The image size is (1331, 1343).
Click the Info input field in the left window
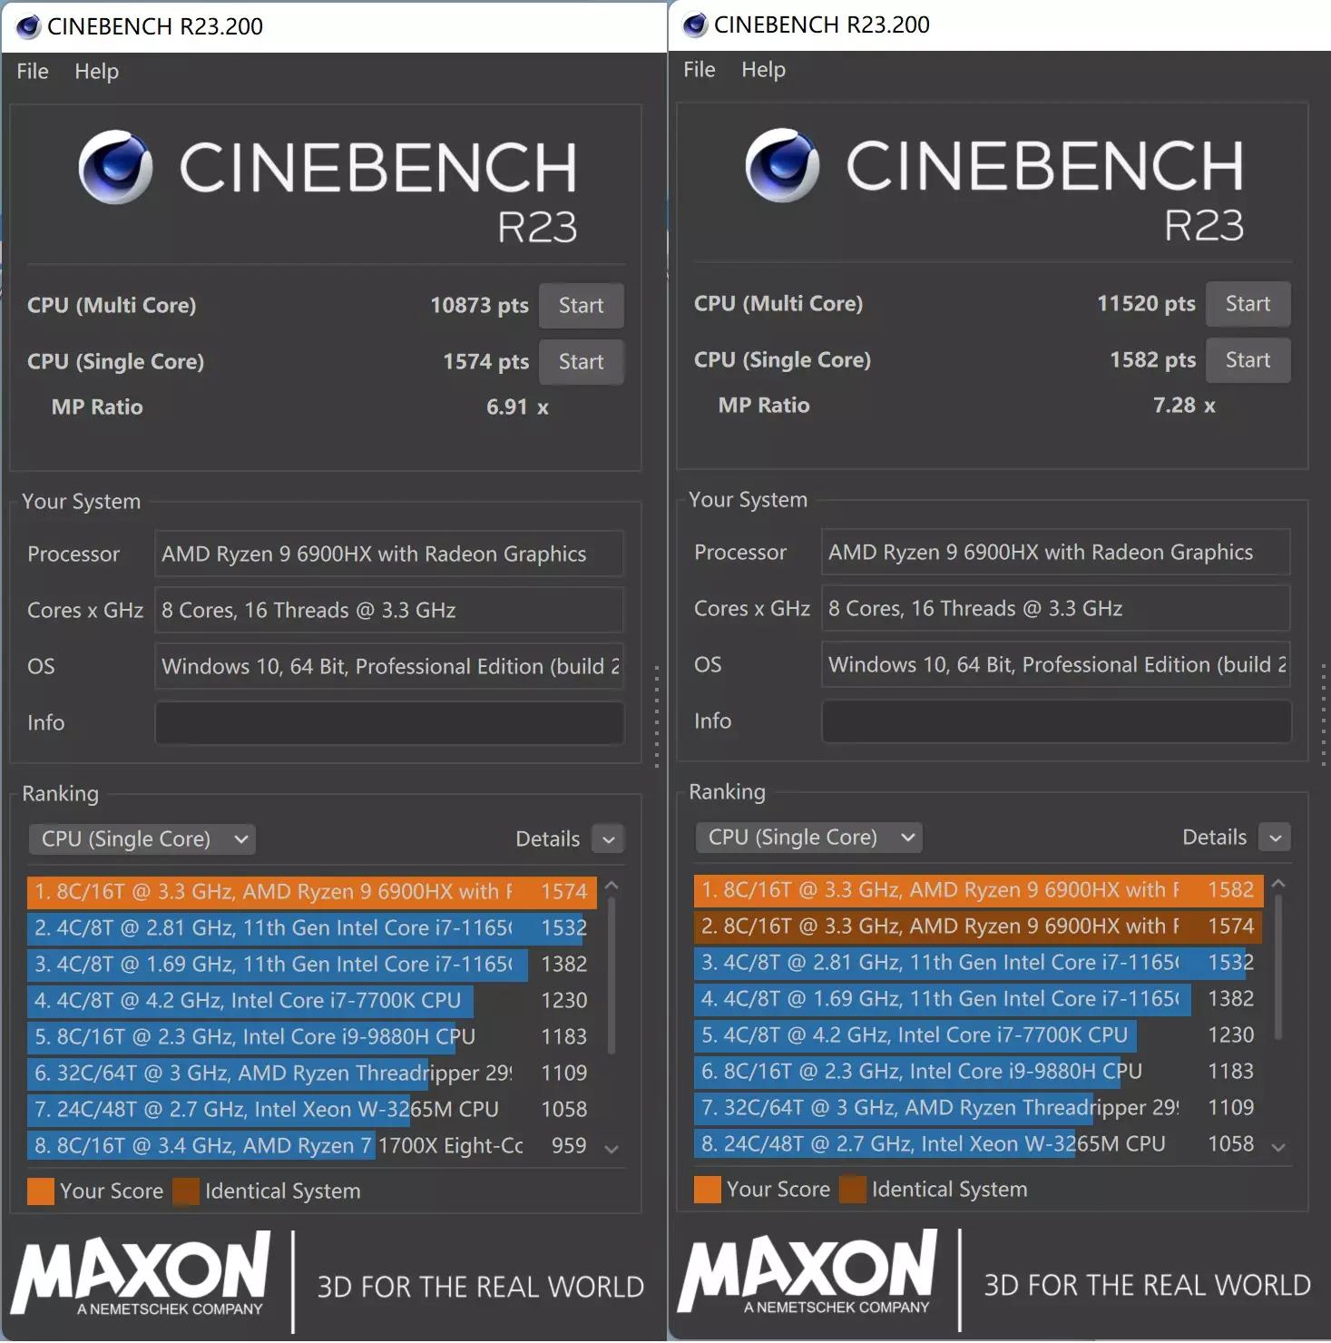(x=388, y=723)
